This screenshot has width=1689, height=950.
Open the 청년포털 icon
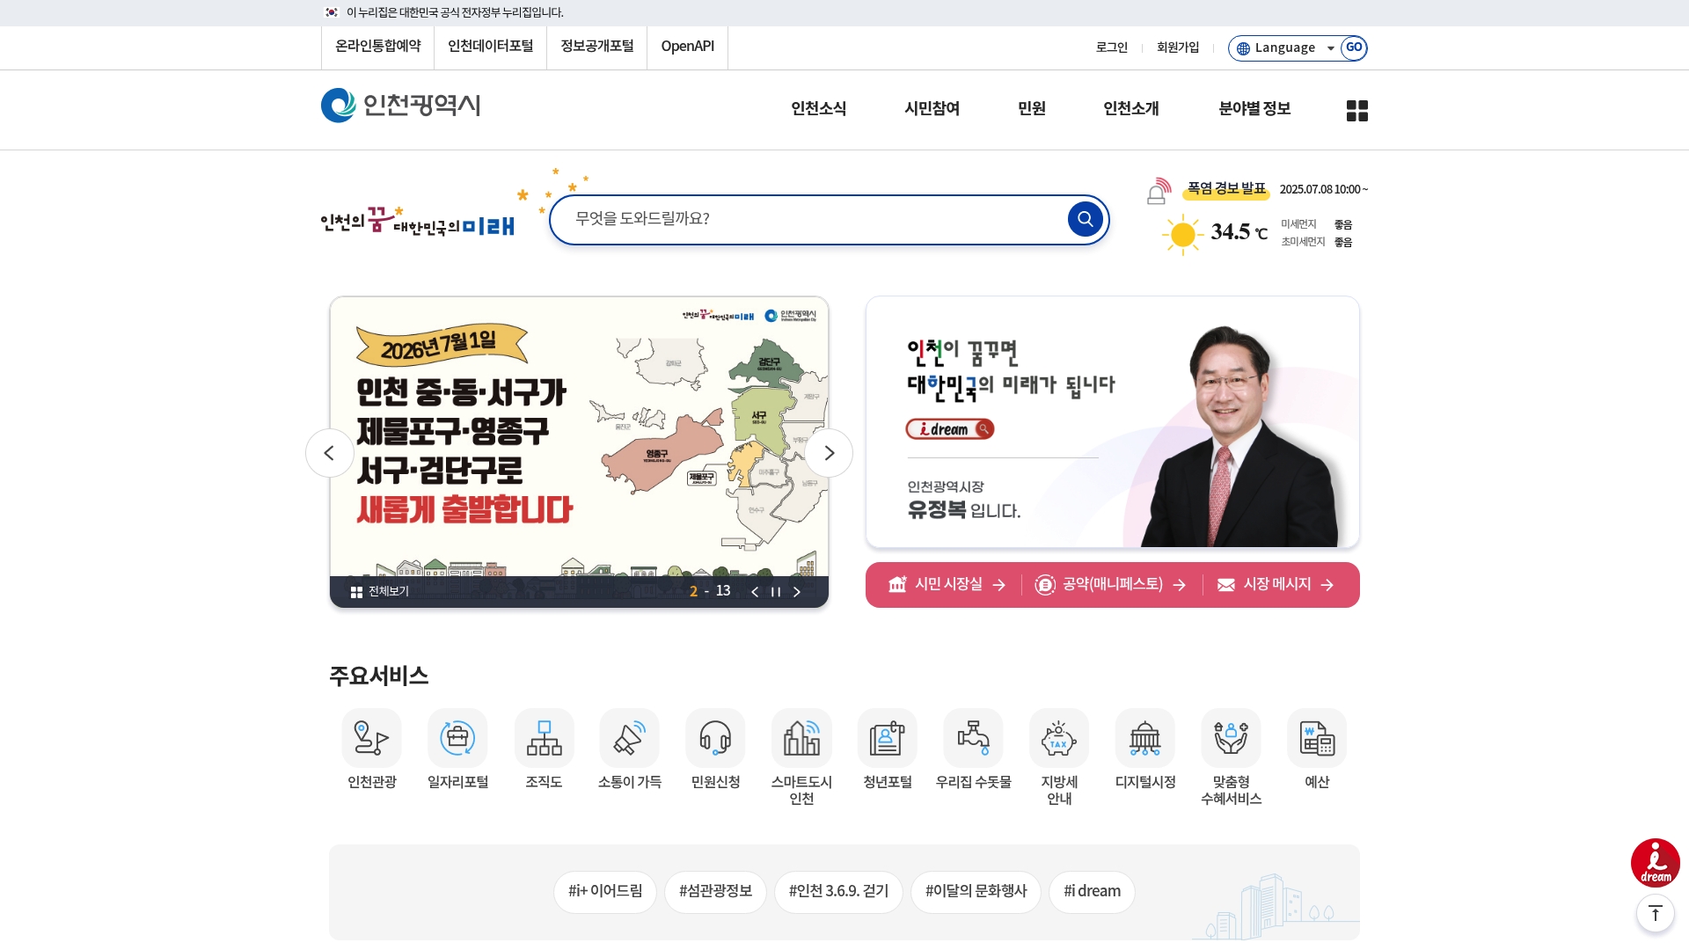tap(887, 738)
